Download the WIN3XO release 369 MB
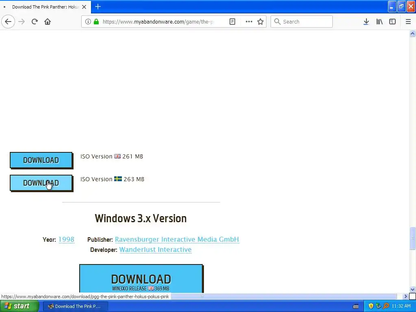The height and width of the screenshot is (312, 416). coord(141,279)
